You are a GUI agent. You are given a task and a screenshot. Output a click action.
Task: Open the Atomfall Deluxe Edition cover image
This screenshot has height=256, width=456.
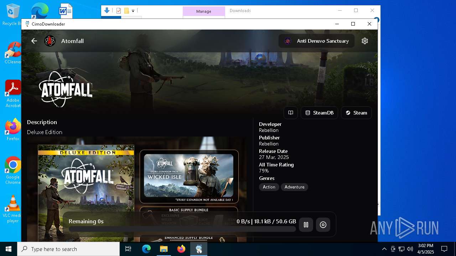86,193
